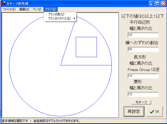The width and height of the screenshot is (167, 124).
Task: Click the 横へのずれの割合 label
Action: [x=142, y=43]
